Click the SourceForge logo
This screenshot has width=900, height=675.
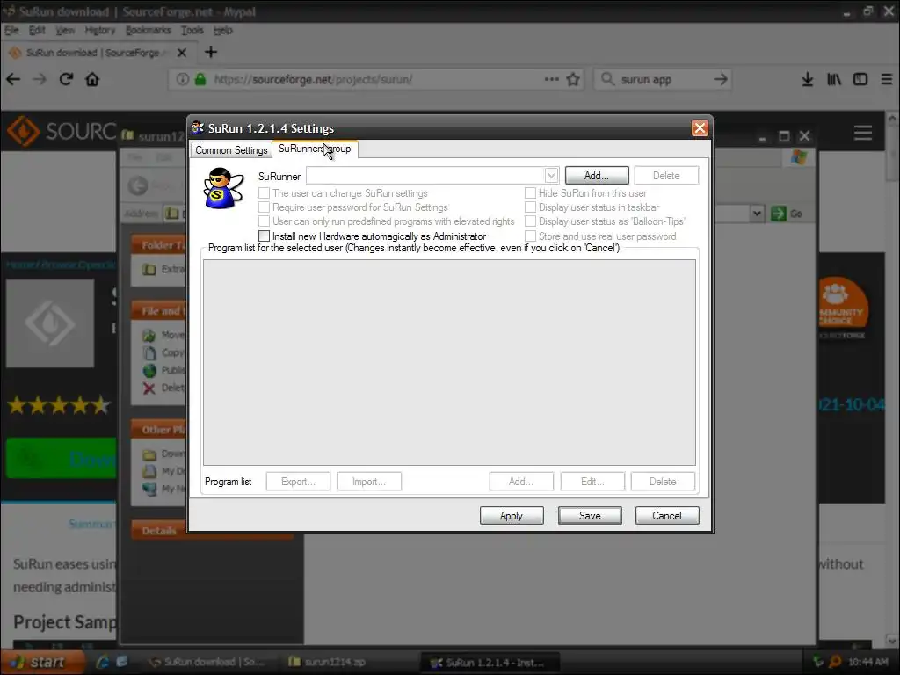coord(61,132)
